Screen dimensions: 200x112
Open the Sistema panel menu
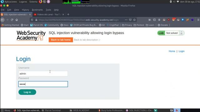(x=33, y=2)
